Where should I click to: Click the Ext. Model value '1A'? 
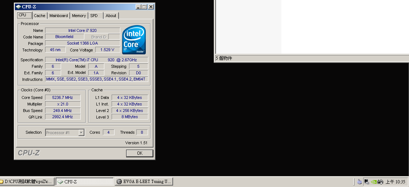(x=96, y=73)
